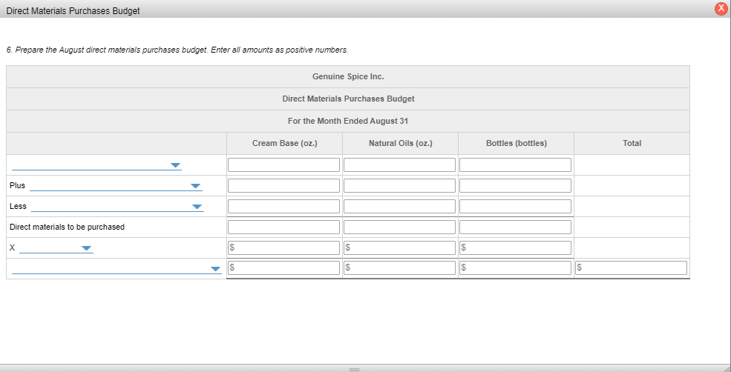This screenshot has height=372, width=731.
Task: Click the For the Month Ended August 31 heading
Action: pyautogui.click(x=348, y=121)
